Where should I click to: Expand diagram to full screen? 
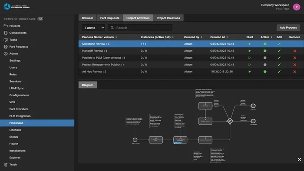pos(299,159)
